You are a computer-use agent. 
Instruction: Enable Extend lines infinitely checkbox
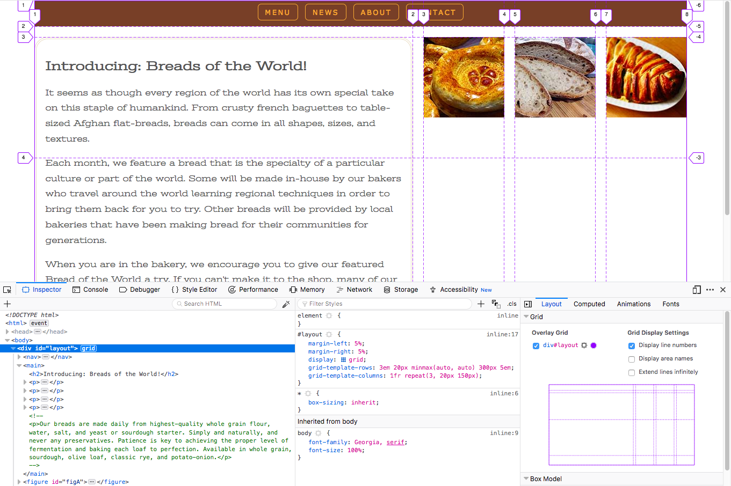(x=632, y=372)
